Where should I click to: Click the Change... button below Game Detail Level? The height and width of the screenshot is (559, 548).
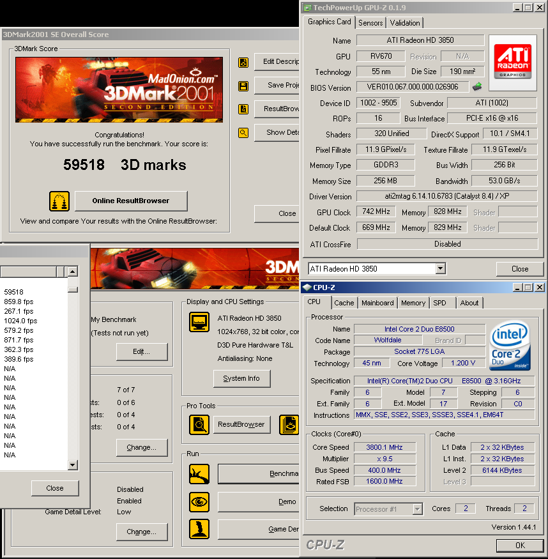click(x=141, y=532)
